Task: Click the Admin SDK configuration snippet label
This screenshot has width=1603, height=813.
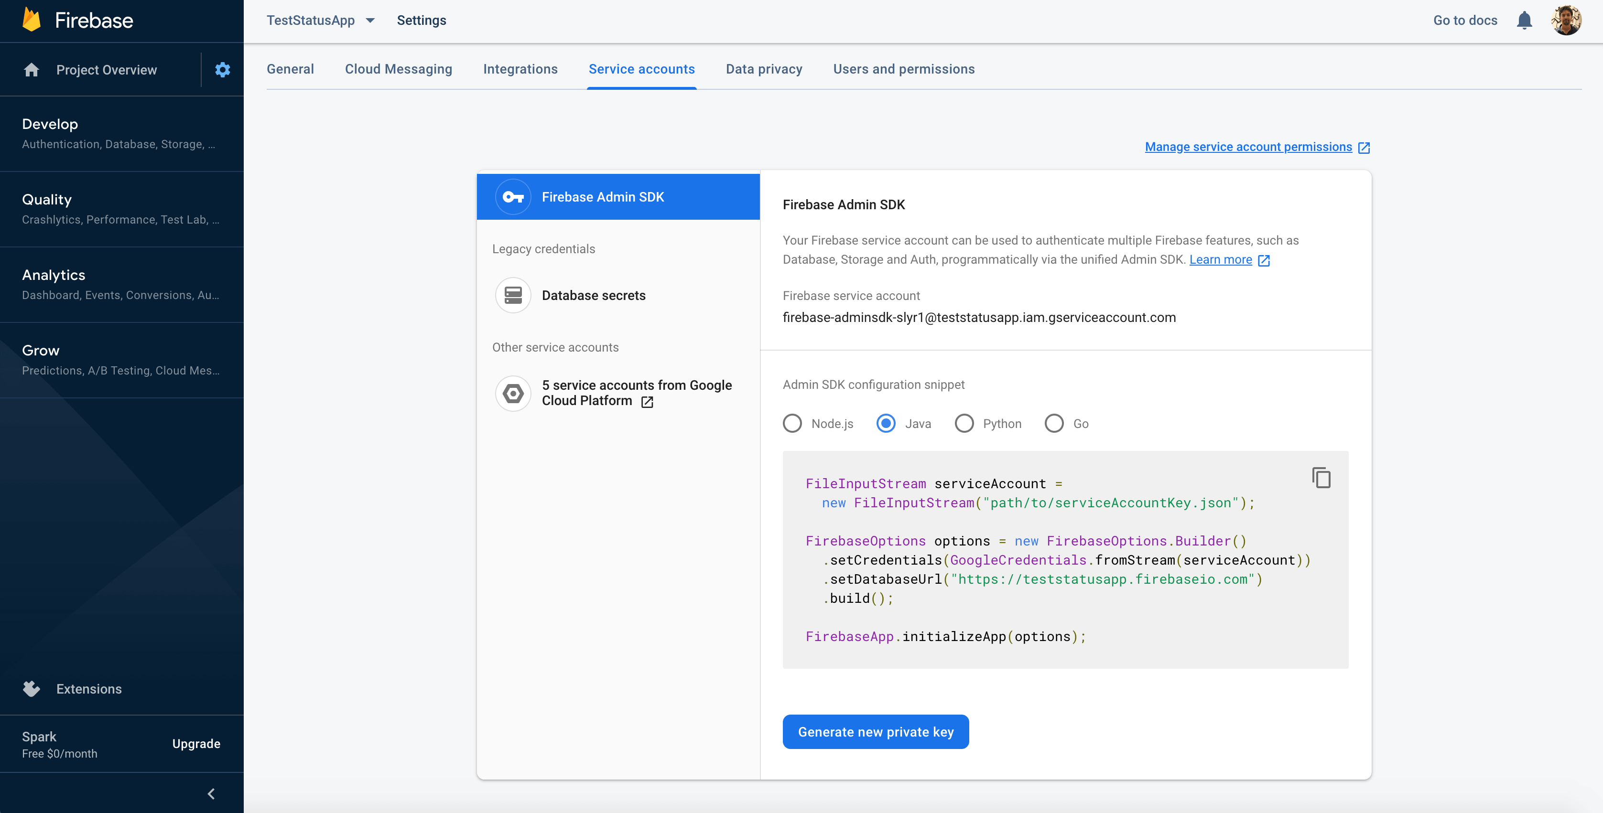Action: point(874,385)
